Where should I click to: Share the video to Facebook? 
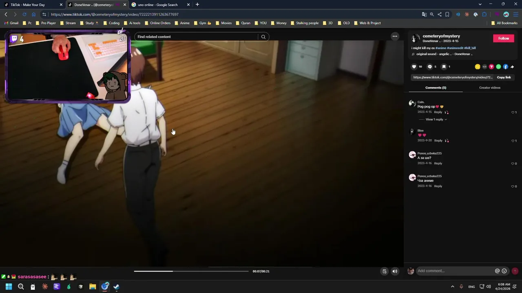[505, 67]
